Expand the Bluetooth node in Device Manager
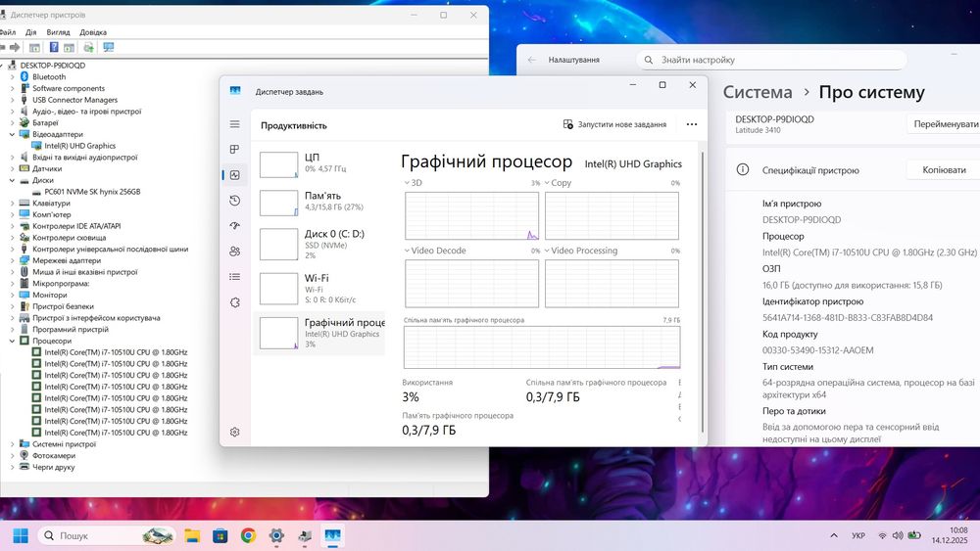The width and height of the screenshot is (980, 551). click(12, 76)
